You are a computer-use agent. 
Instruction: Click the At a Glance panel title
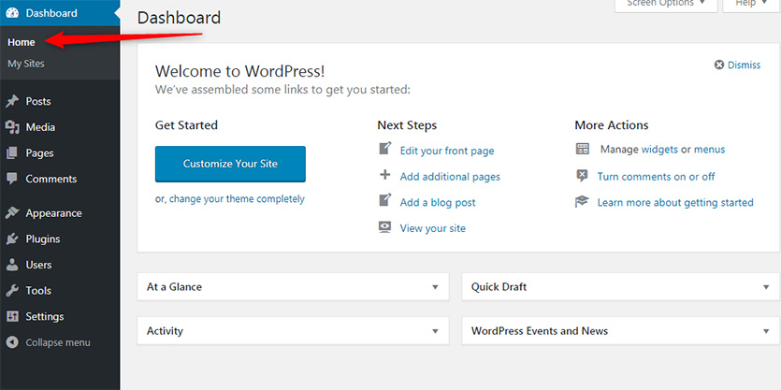[x=174, y=287]
